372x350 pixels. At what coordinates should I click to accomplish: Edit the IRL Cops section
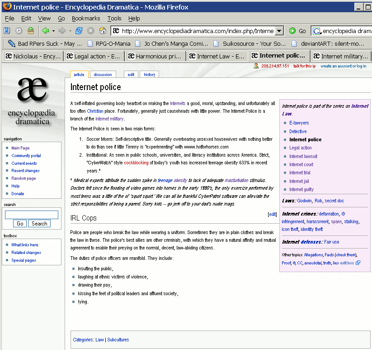pos(273,214)
